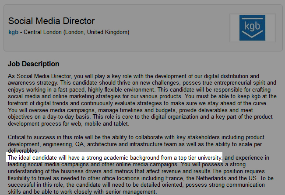Click the Job Description heading
Viewport: 285px width, 195px height.
33,64
